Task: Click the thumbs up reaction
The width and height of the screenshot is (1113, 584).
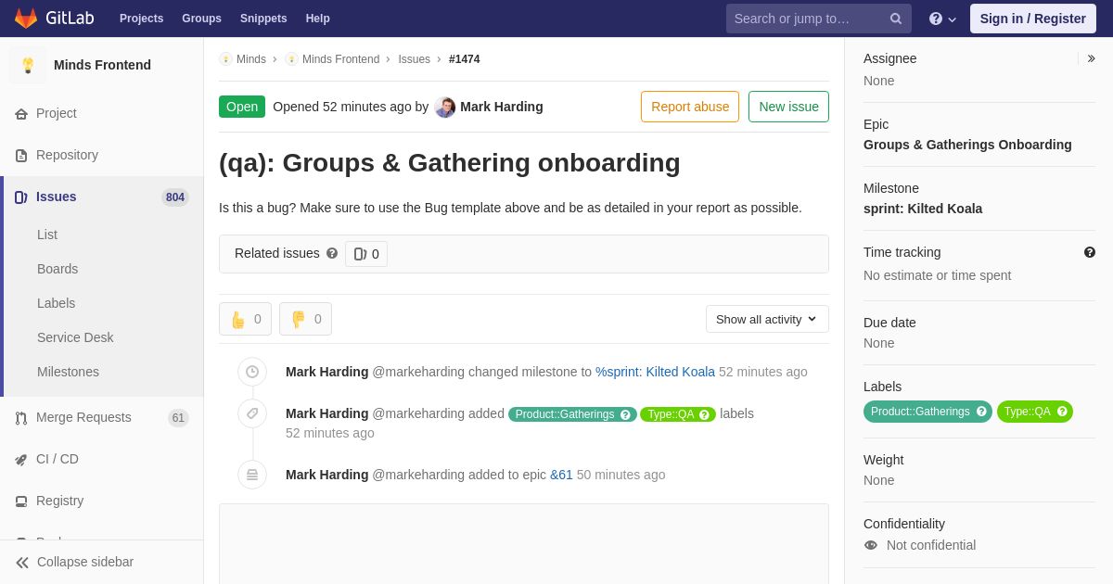Action: 245,319
